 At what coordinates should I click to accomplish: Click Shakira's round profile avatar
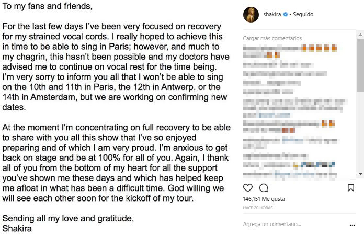pos(251,15)
